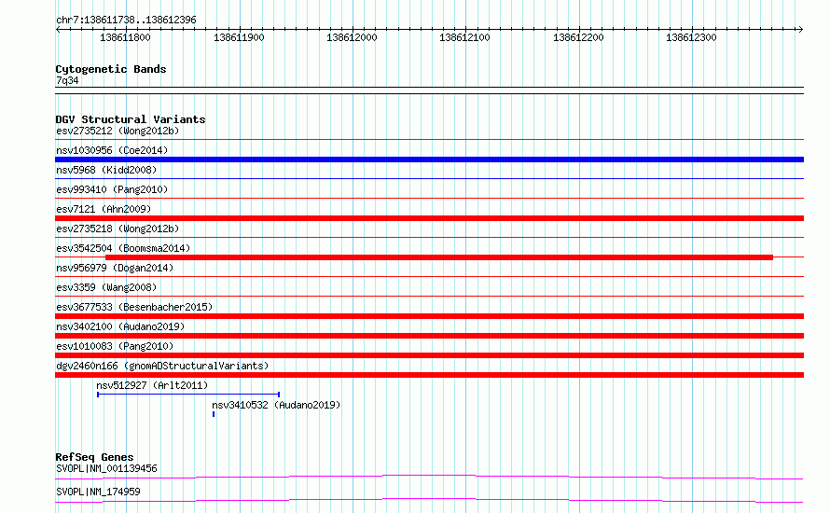Click the esv3542504 (Boomsma2014) red bar

pos(439,257)
